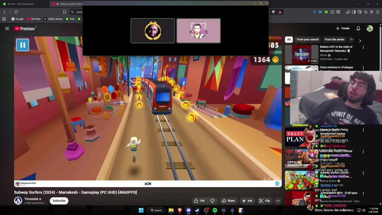
Task: Open the Windows Start menu
Action: coord(141,210)
